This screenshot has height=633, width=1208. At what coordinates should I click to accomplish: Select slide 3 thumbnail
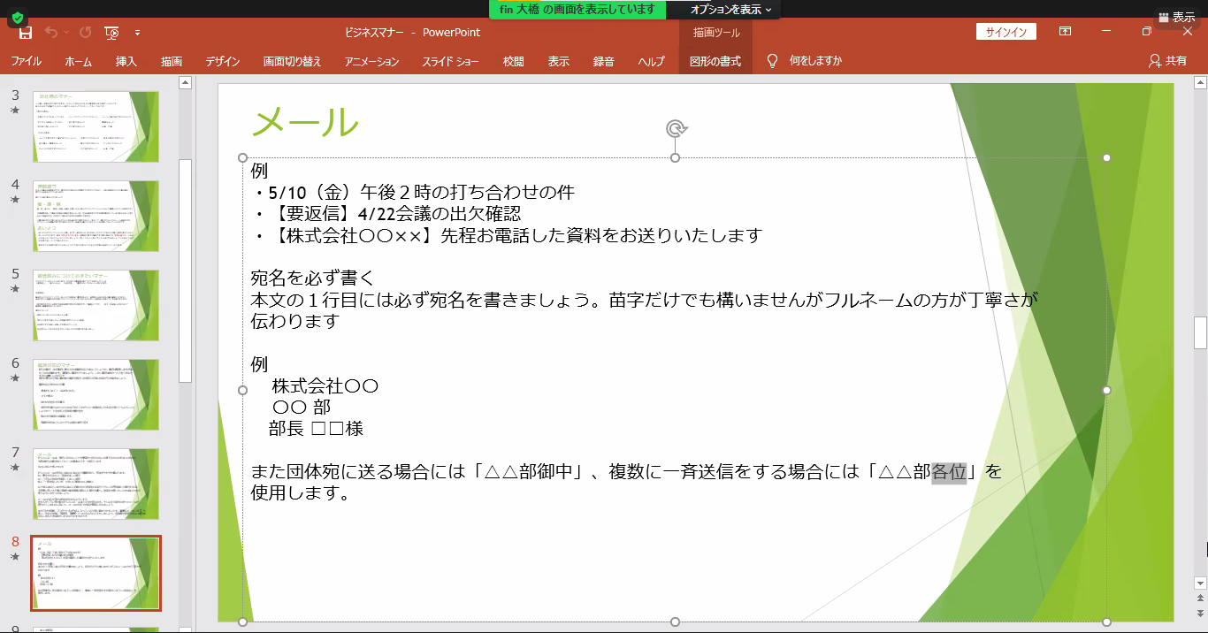[96, 126]
